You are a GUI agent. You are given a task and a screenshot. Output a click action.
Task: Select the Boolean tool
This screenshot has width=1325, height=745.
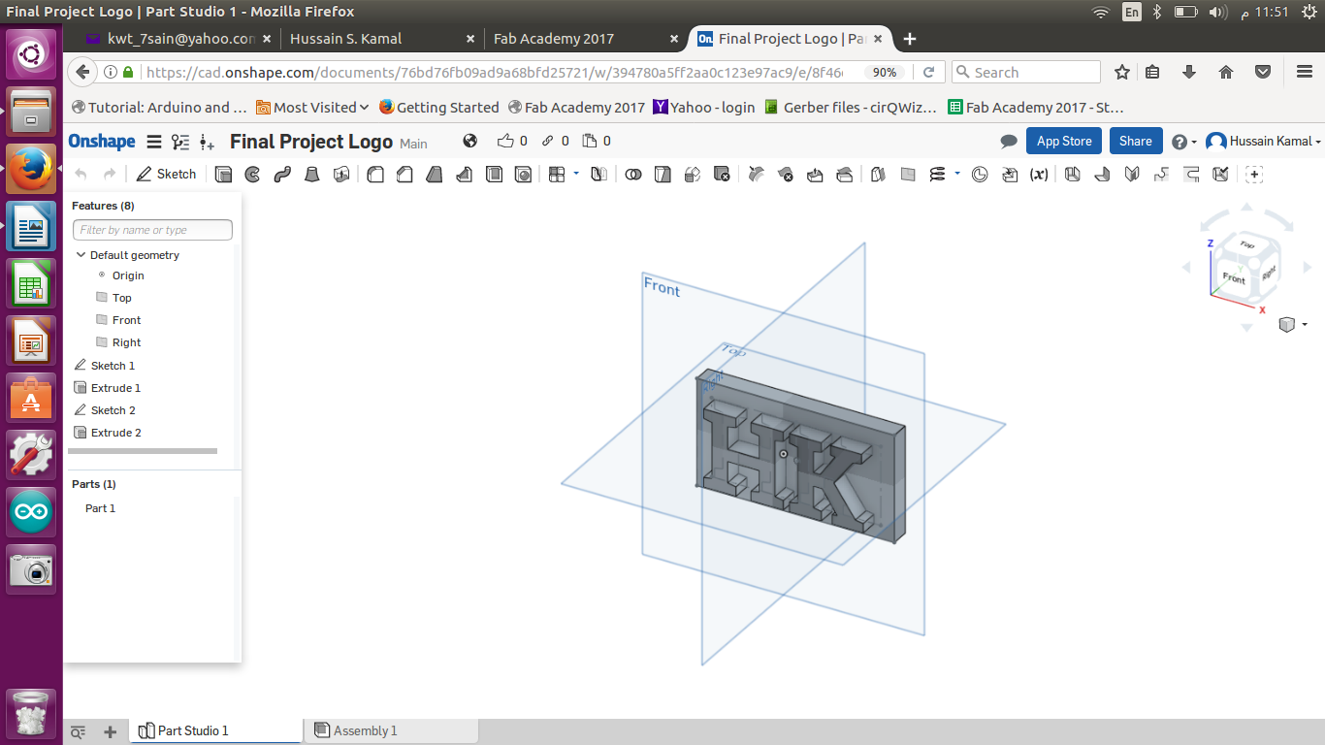(633, 175)
